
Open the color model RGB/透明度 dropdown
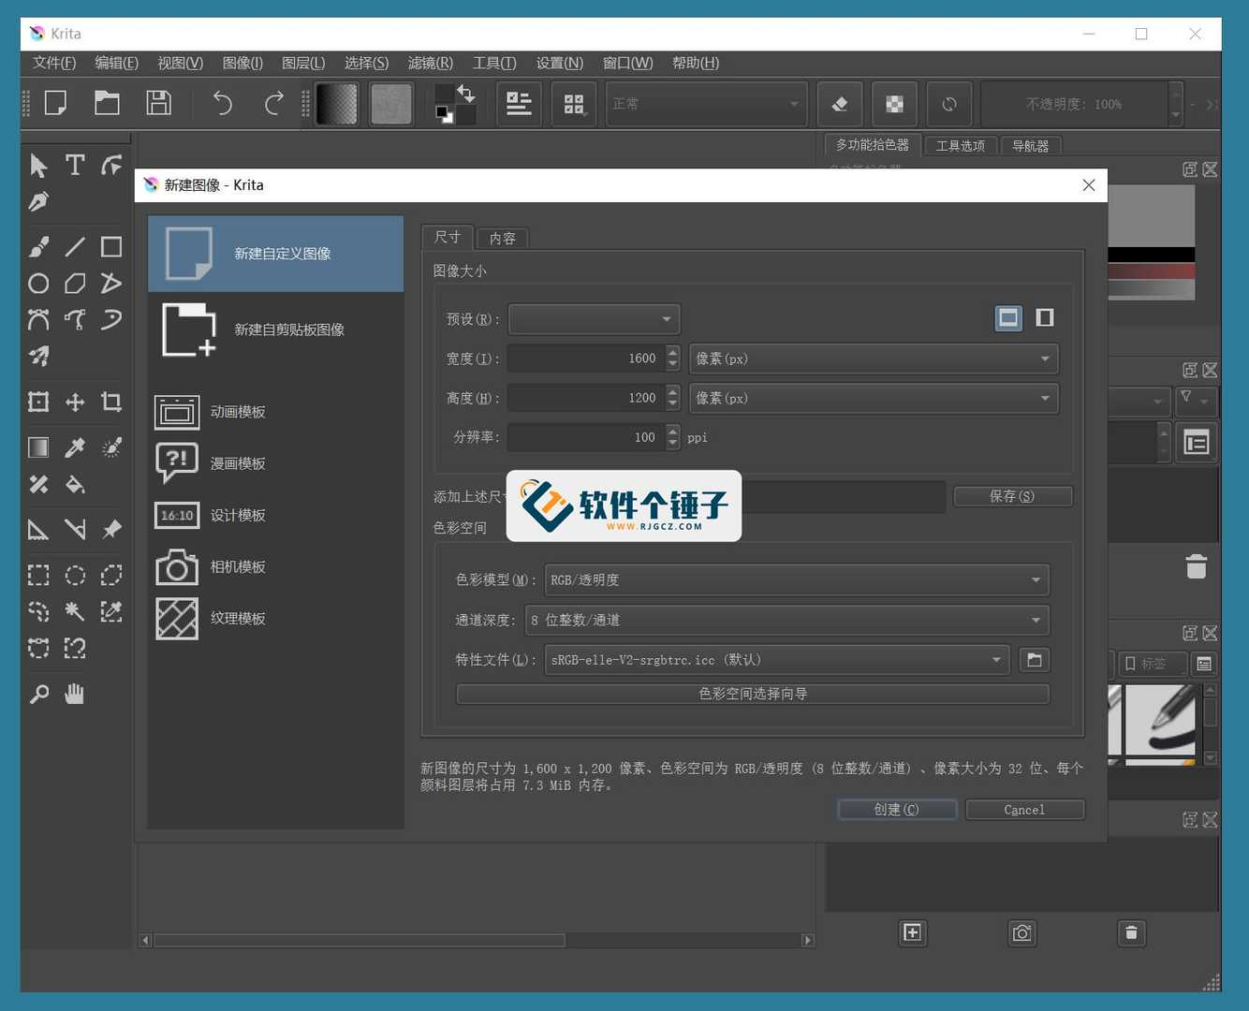point(797,580)
